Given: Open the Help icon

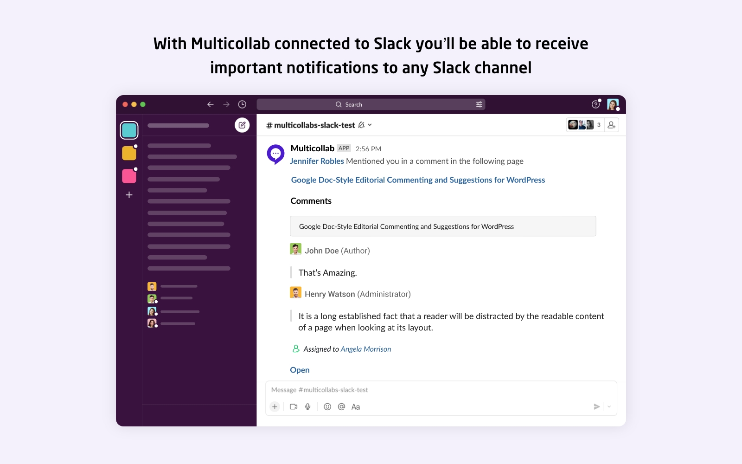Looking at the screenshot, I should coord(596,104).
